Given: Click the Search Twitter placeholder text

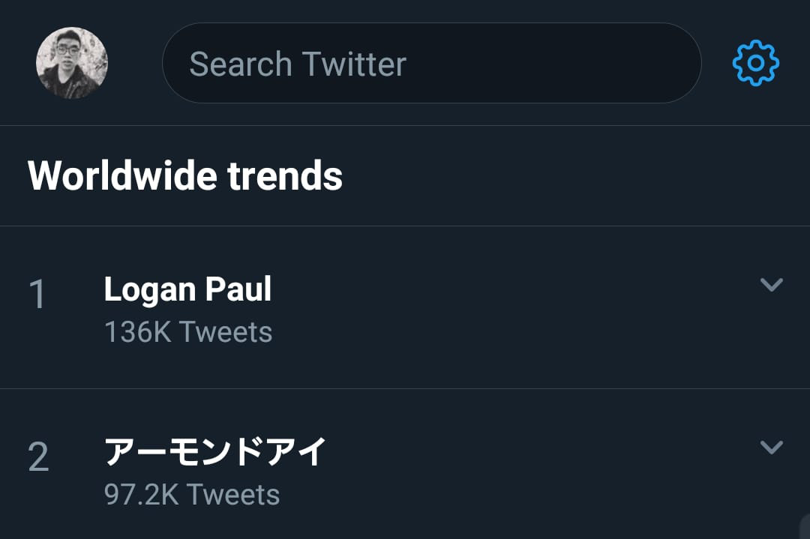Looking at the screenshot, I should click(x=298, y=64).
